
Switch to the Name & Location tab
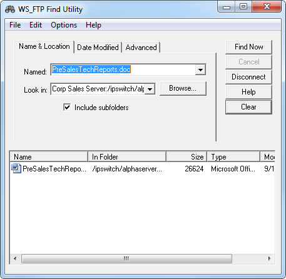[44, 46]
